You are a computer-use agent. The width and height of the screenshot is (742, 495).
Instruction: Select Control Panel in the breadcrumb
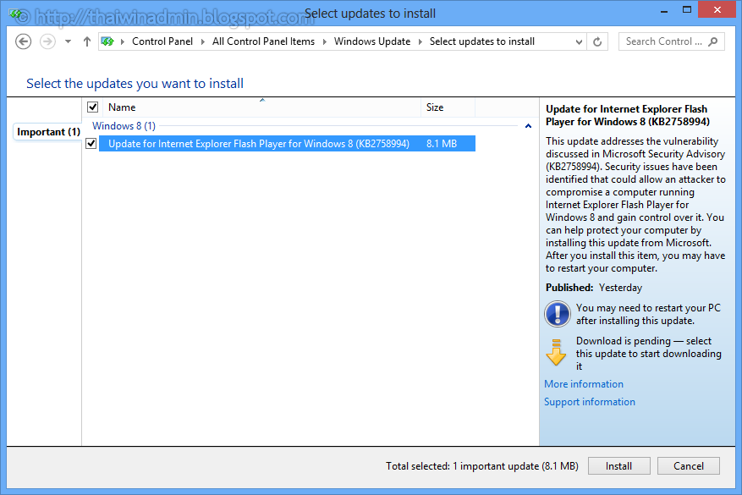[x=162, y=41]
